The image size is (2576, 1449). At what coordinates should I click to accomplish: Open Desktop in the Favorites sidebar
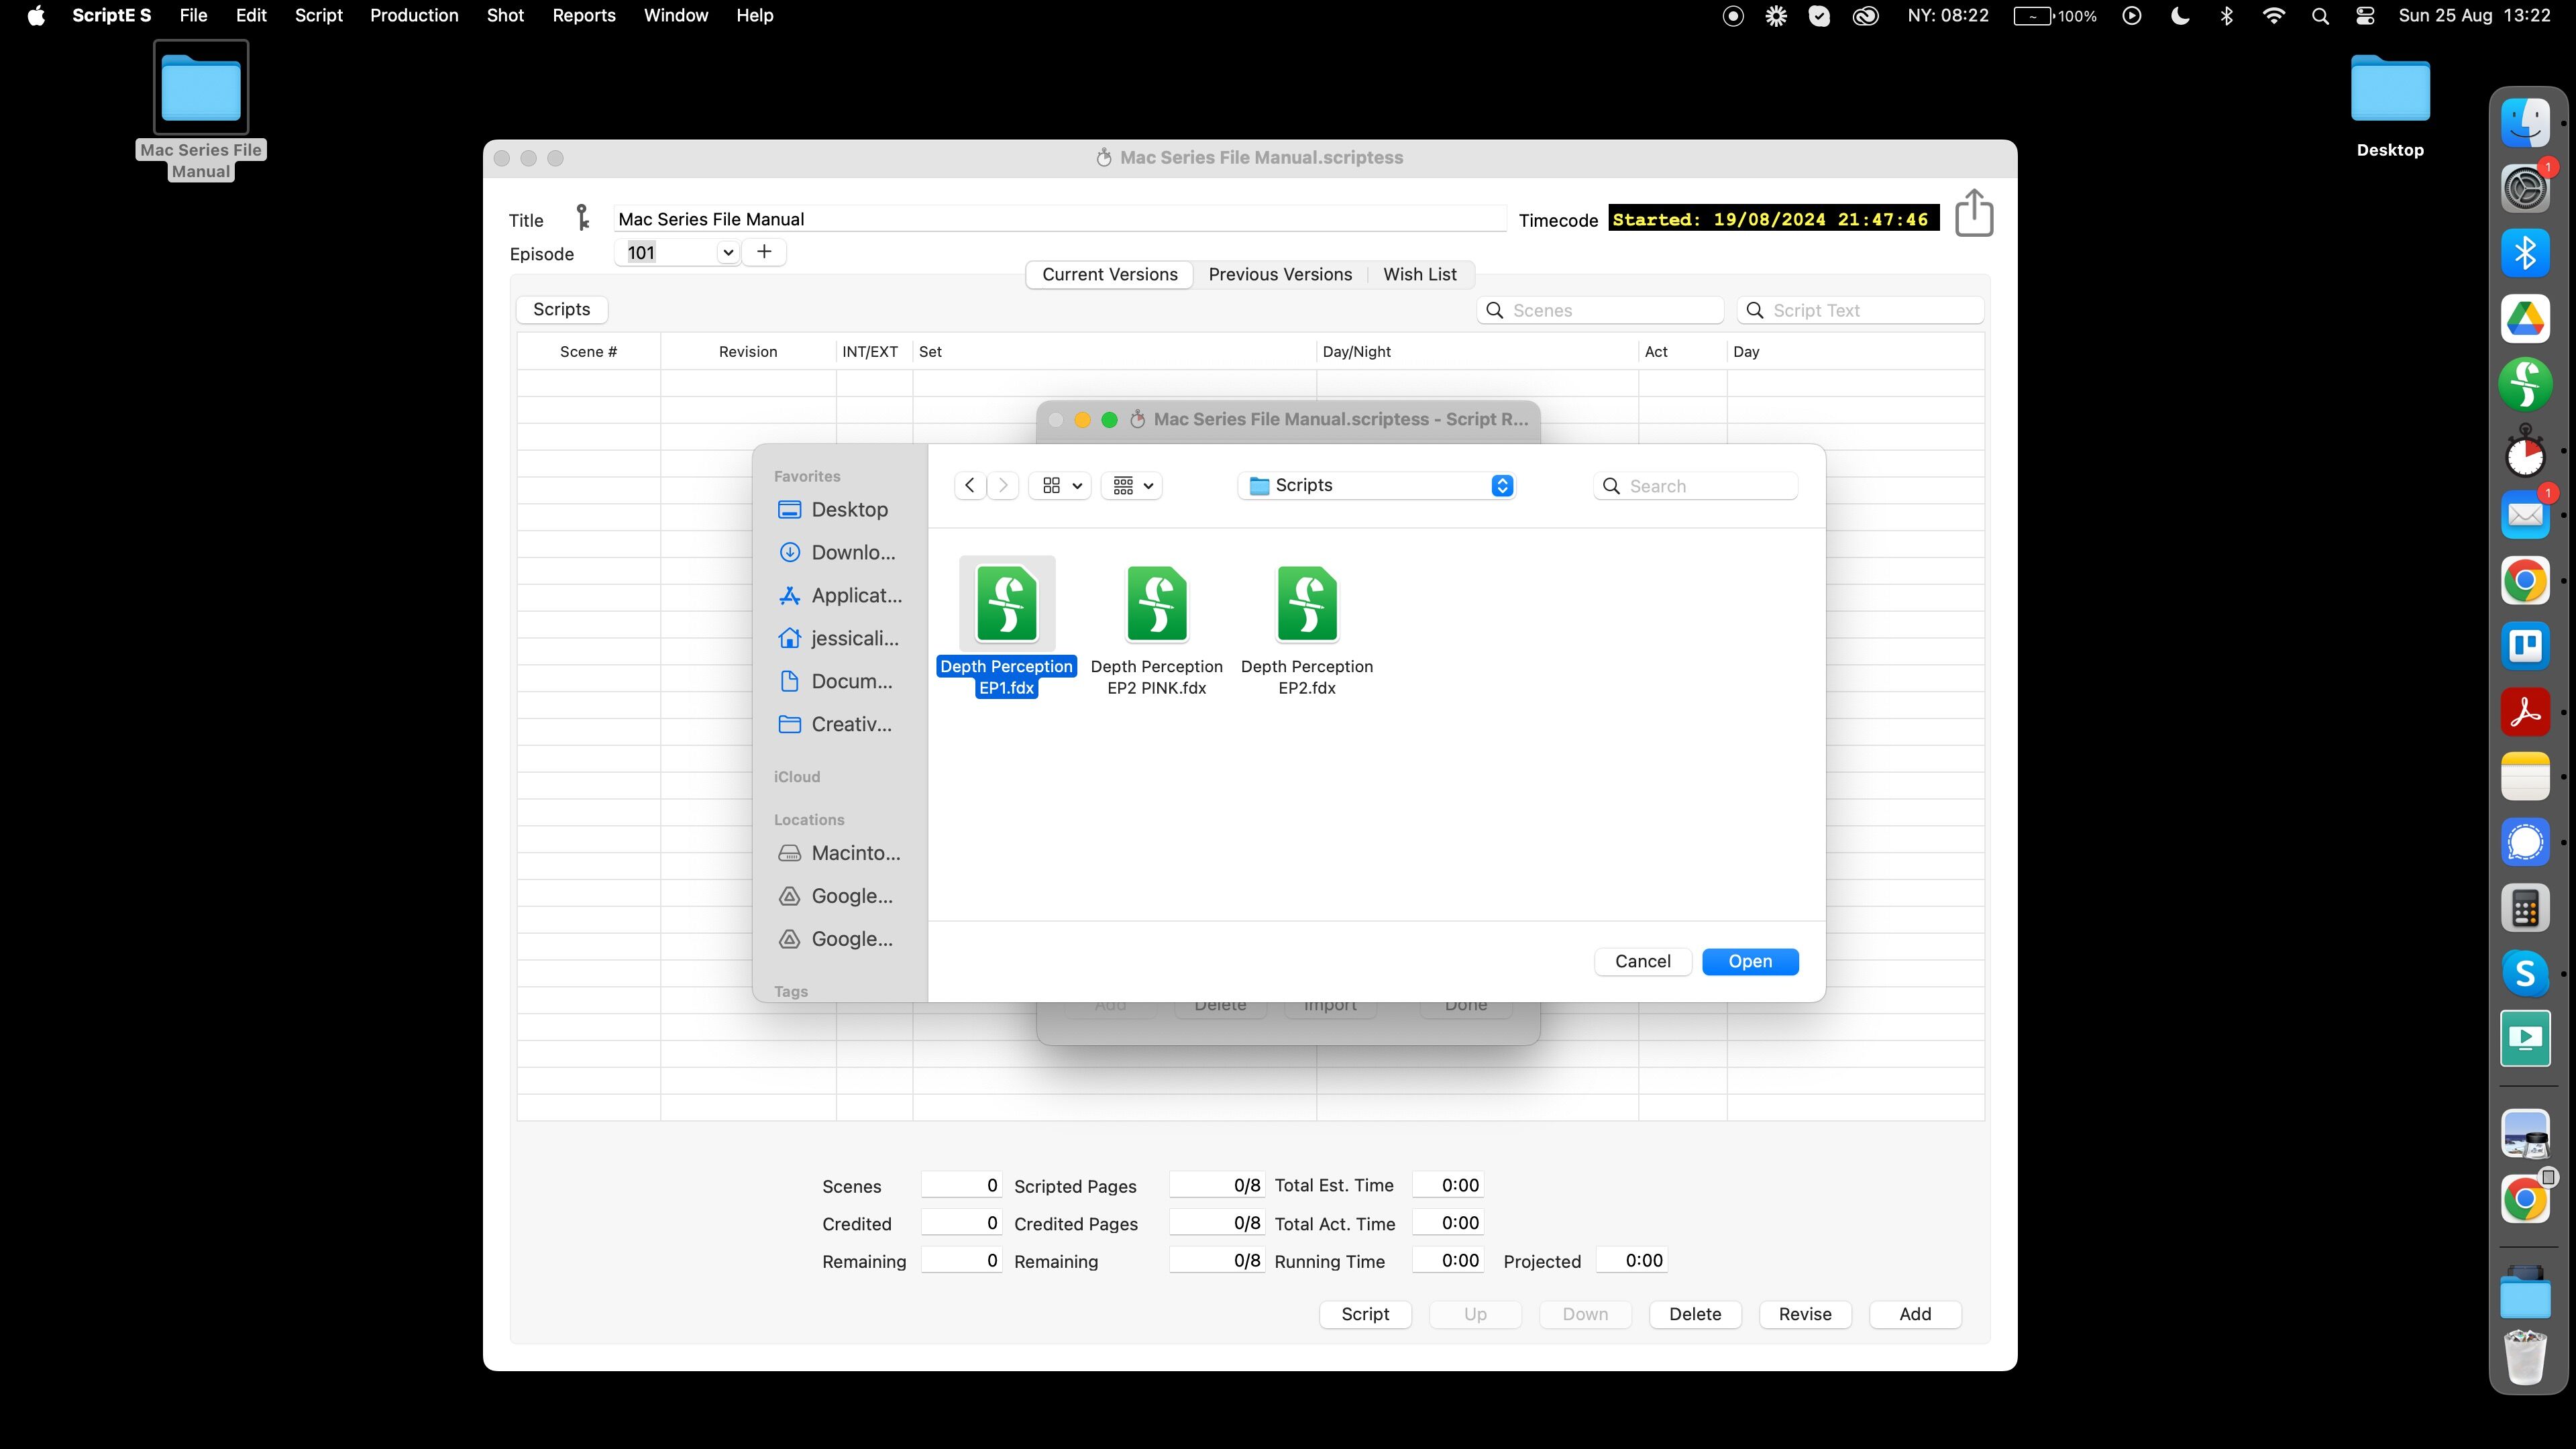(848, 510)
